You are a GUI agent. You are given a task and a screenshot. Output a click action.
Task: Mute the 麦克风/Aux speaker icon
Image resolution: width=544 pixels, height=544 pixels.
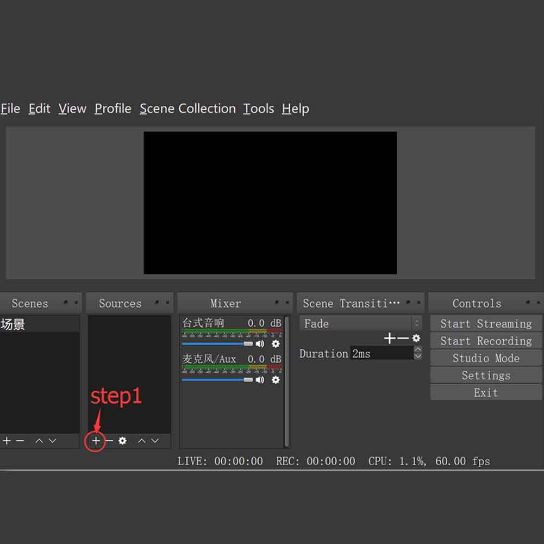click(x=260, y=380)
